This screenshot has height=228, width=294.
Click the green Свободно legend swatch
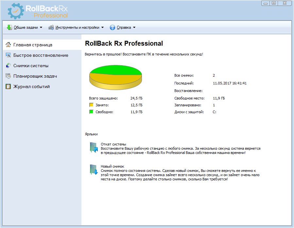(x=91, y=112)
